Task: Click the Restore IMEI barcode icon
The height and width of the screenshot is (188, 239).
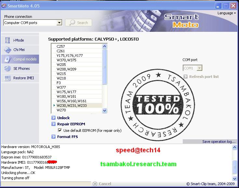Action: pos(7,78)
